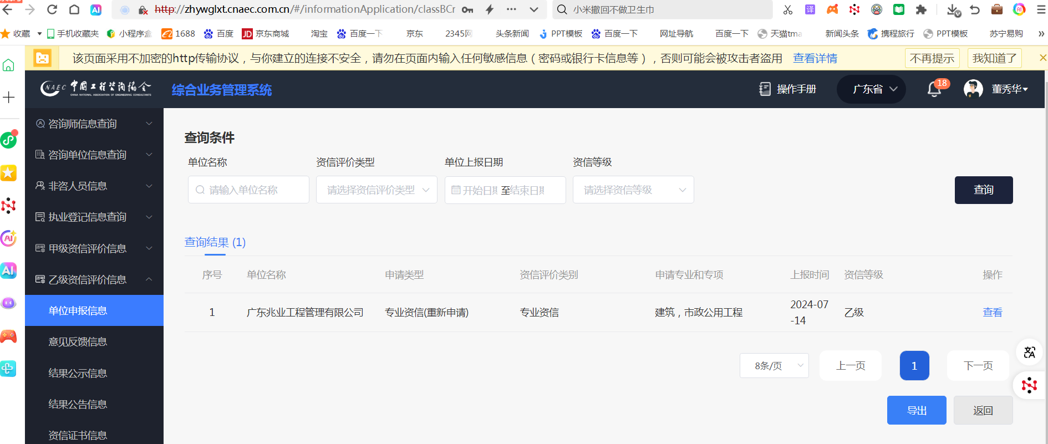Open 资信评价类型 dropdown
Image resolution: width=1048 pixels, height=444 pixels.
[377, 190]
